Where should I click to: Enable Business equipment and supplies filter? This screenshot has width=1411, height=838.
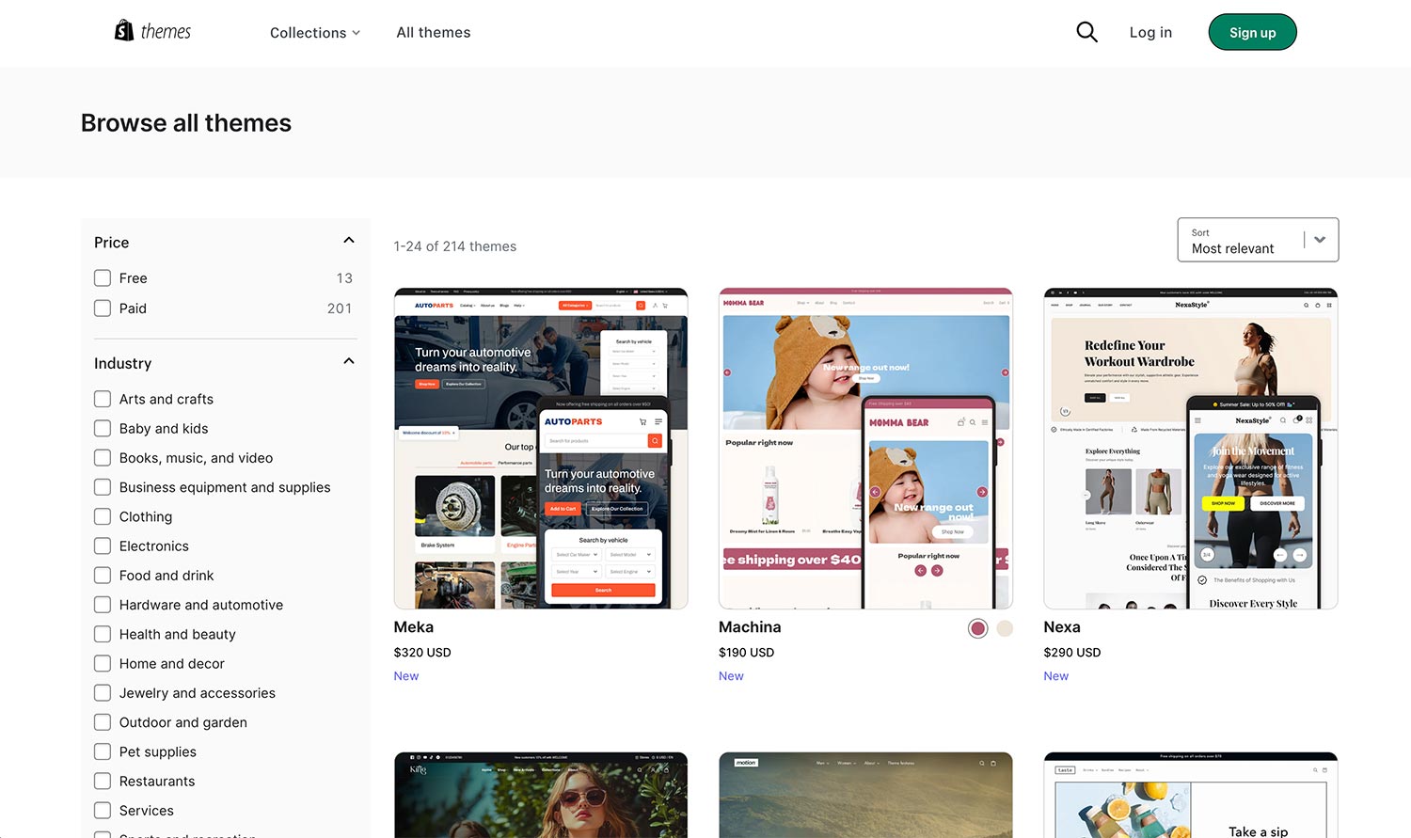tap(103, 487)
